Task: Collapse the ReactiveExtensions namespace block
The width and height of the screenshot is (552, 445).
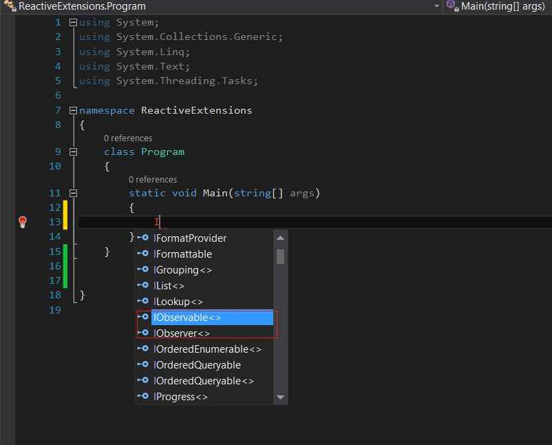Action: (73, 111)
